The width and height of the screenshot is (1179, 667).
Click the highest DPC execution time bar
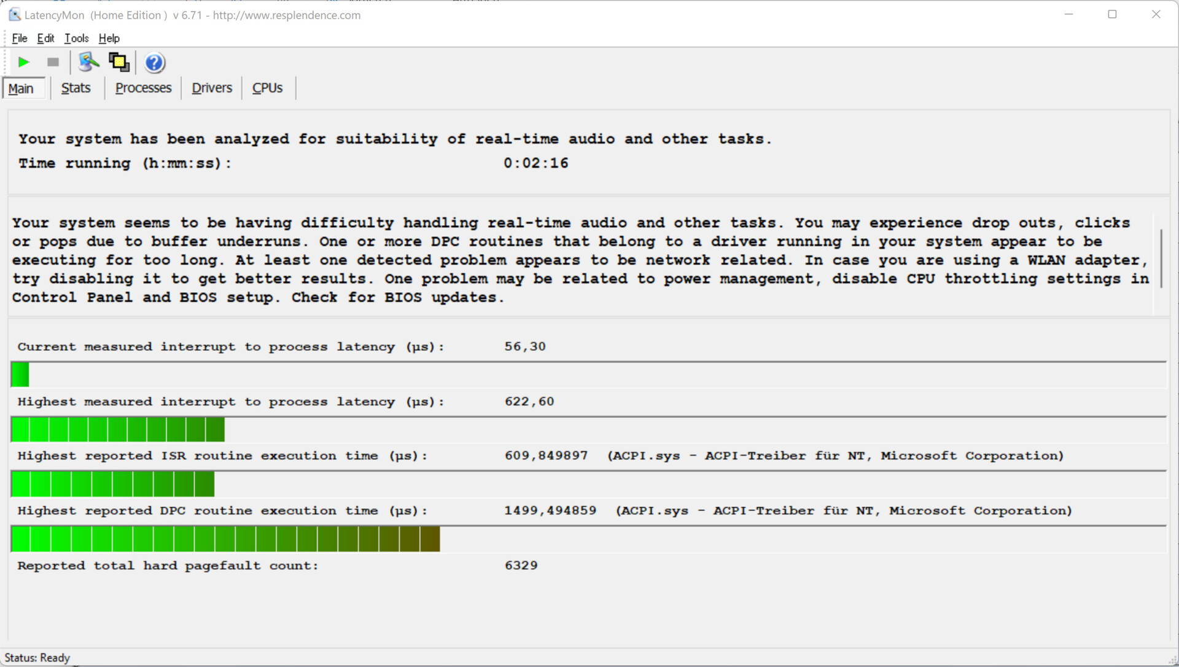tap(588, 539)
